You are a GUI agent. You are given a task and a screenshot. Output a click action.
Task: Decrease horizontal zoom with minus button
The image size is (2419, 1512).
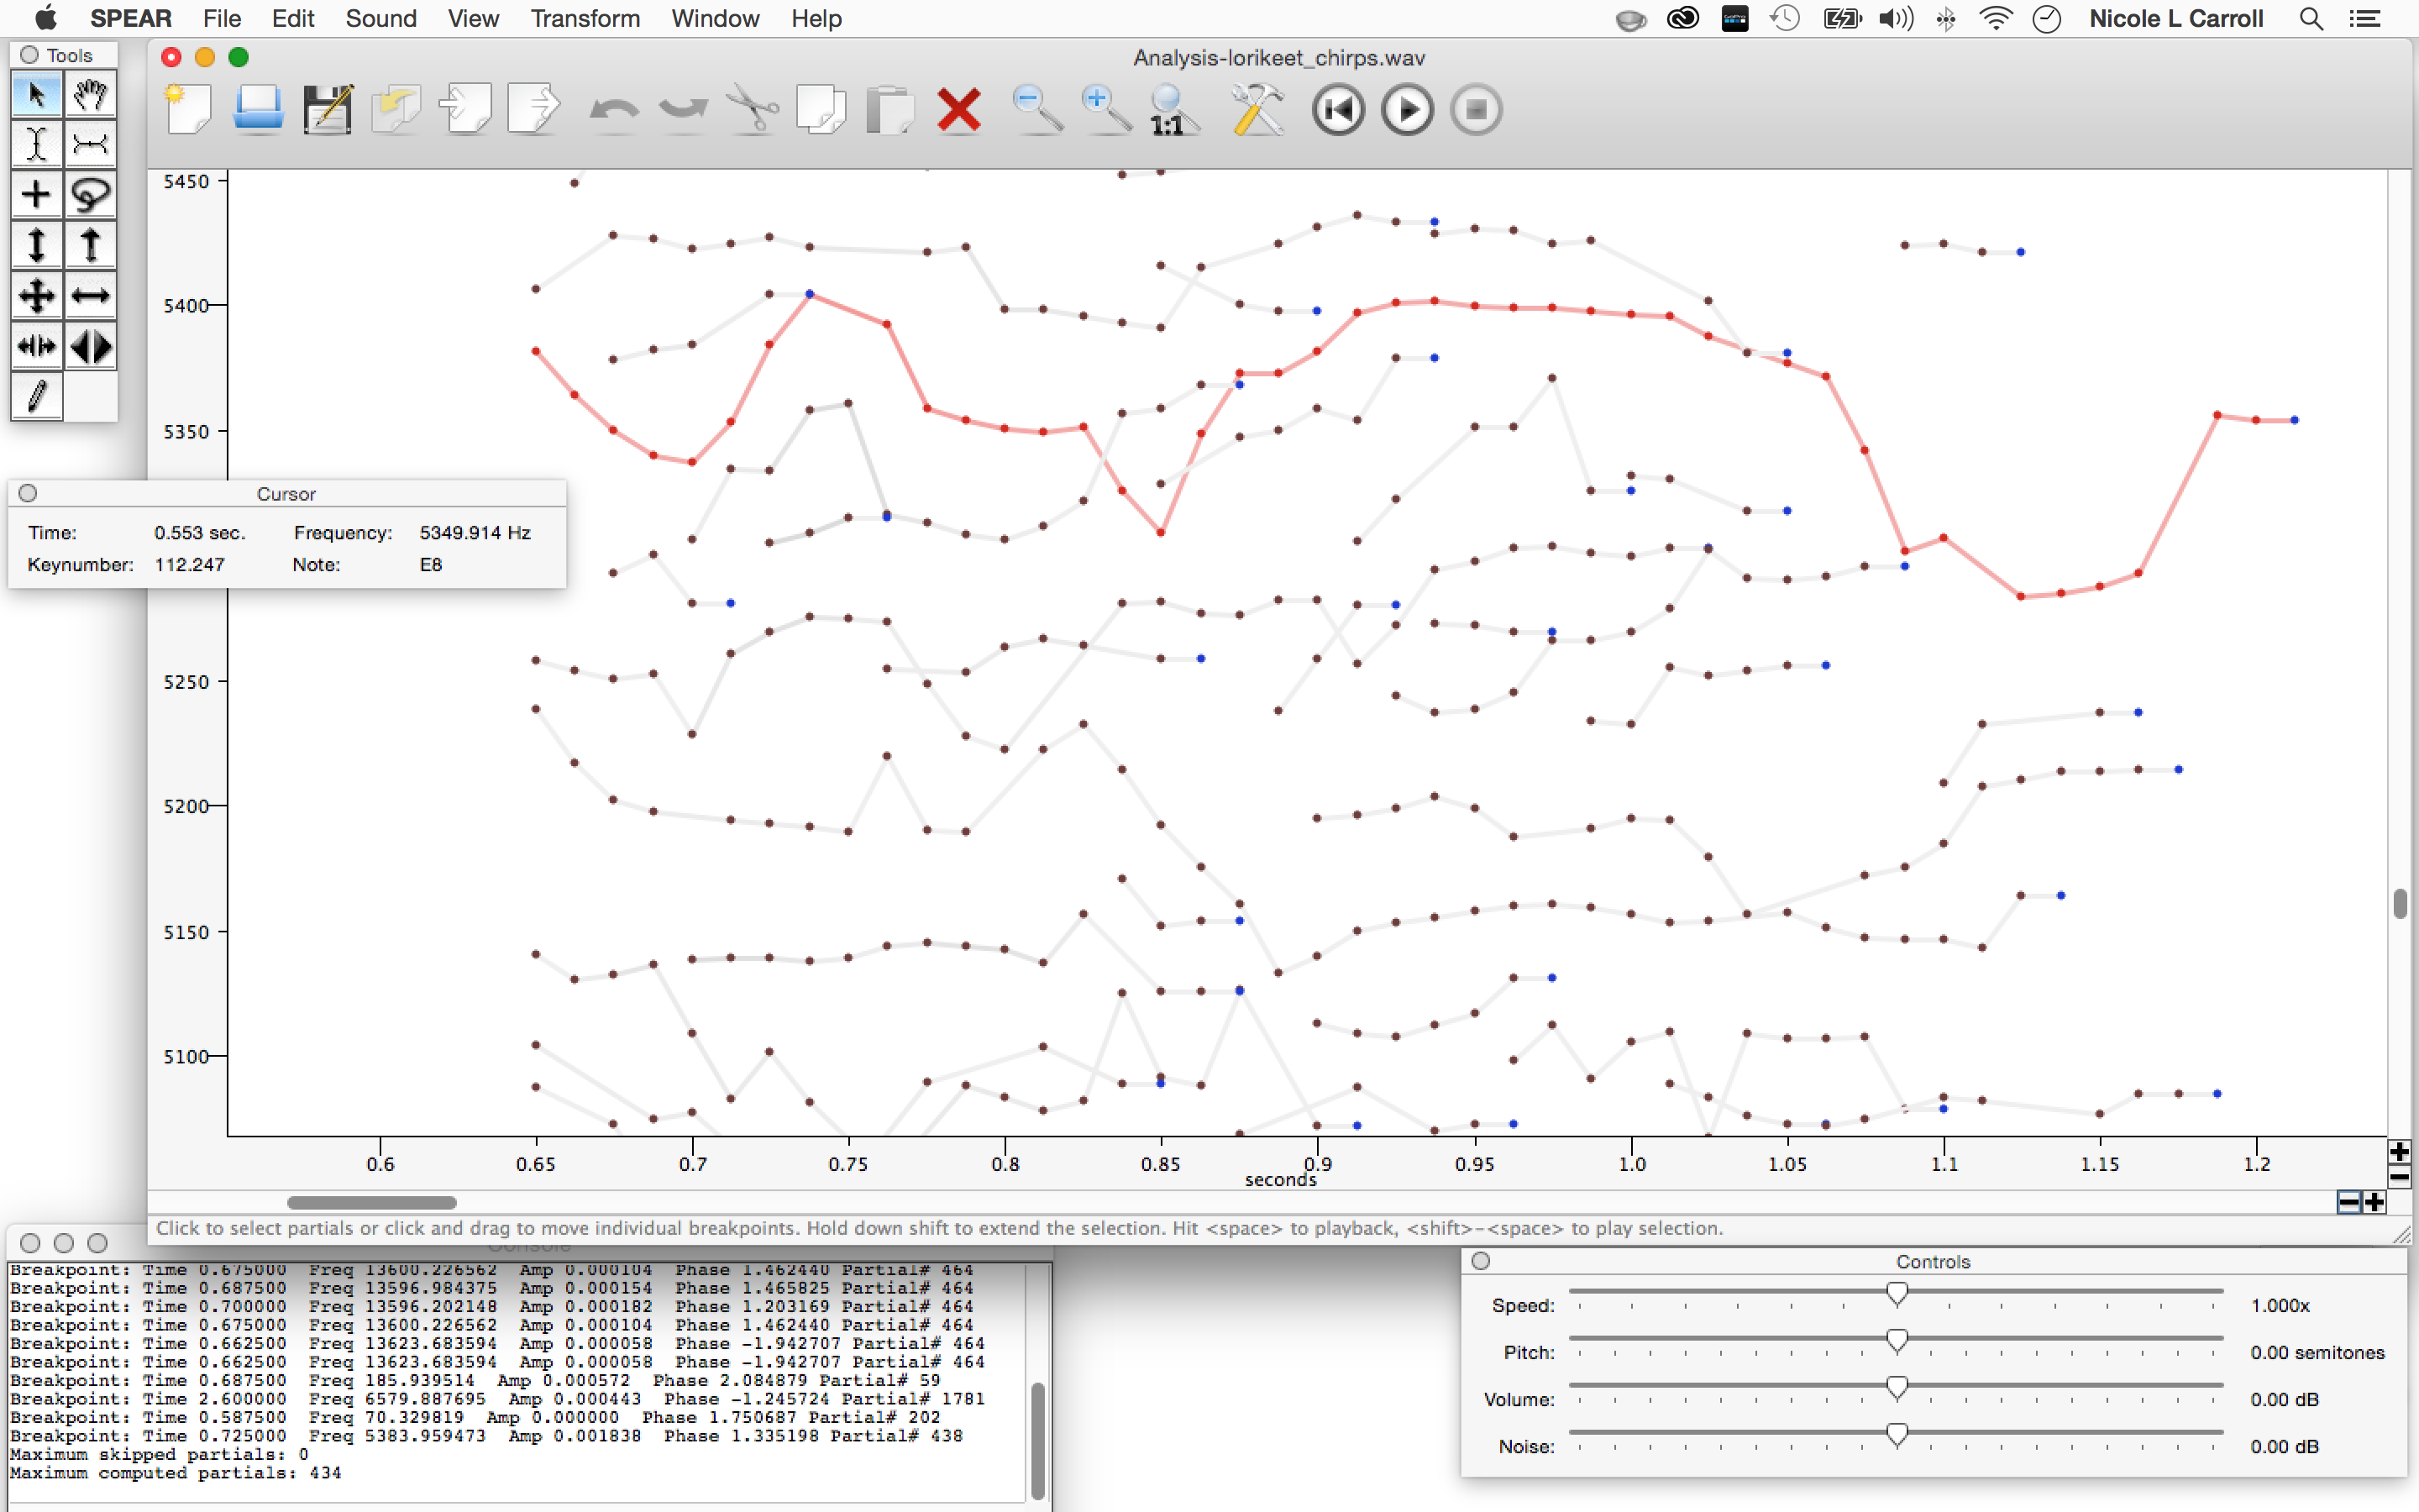(2348, 1202)
